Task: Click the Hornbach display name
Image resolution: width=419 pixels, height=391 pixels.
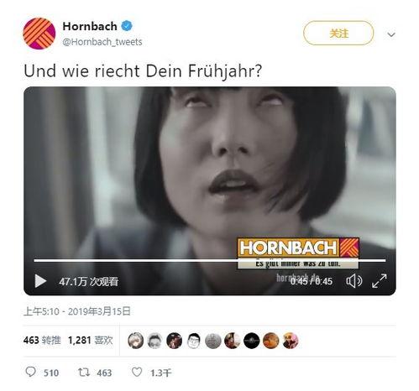Action: pyautogui.click(x=90, y=26)
